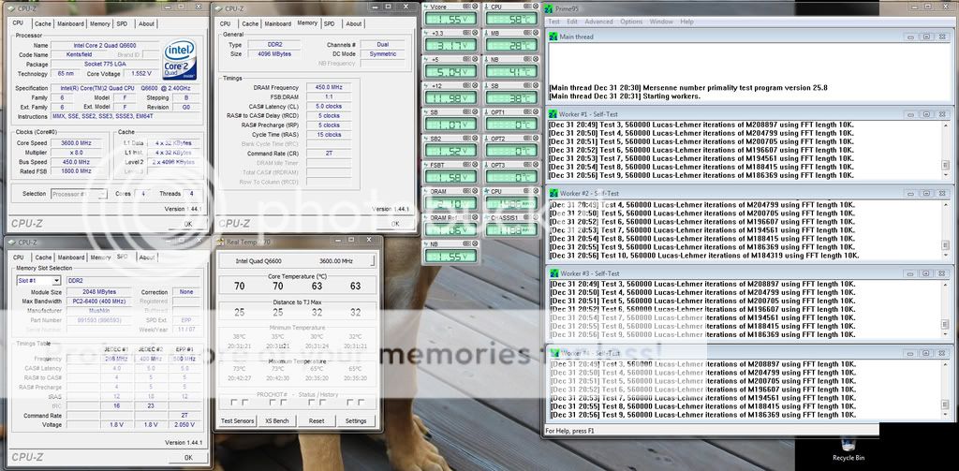Click Worker #1 scrollbar down arrow
959x471 pixels.
(x=946, y=174)
